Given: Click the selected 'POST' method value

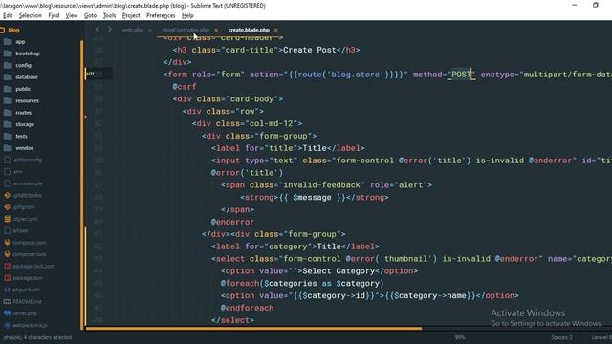Looking at the screenshot, I should [x=461, y=75].
